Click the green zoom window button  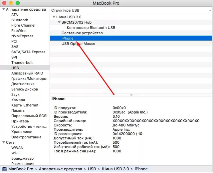coord(18,3)
